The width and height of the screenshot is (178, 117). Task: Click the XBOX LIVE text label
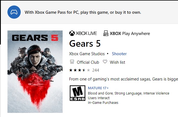coord(87,34)
